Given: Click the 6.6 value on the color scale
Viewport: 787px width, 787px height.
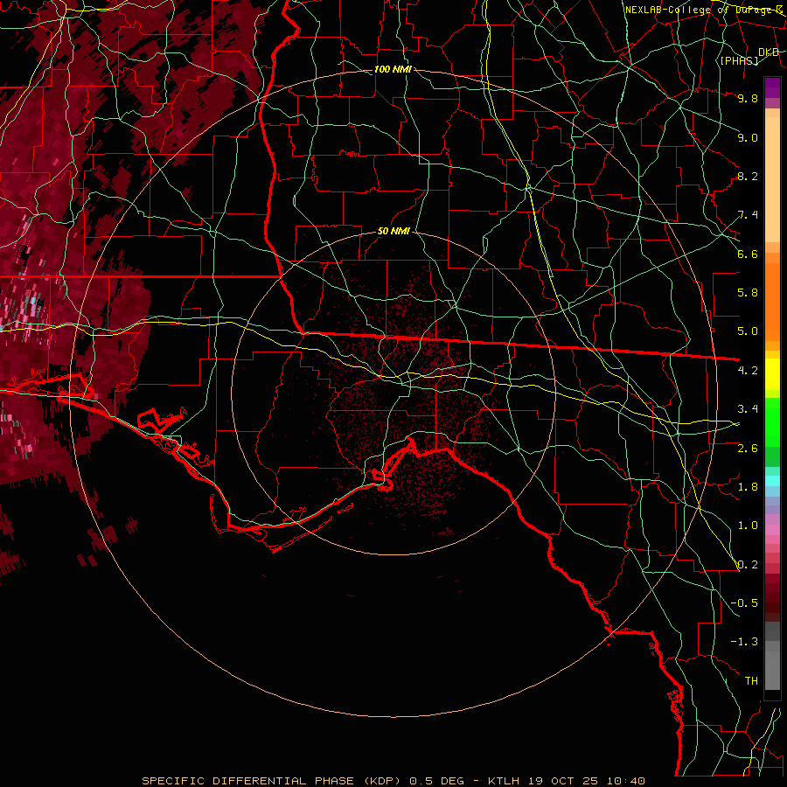Looking at the screenshot, I should [748, 254].
